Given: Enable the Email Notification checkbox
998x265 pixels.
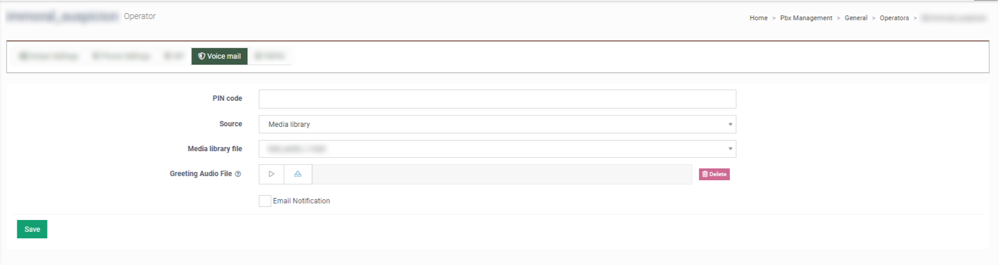Looking at the screenshot, I should tap(265, 201).
